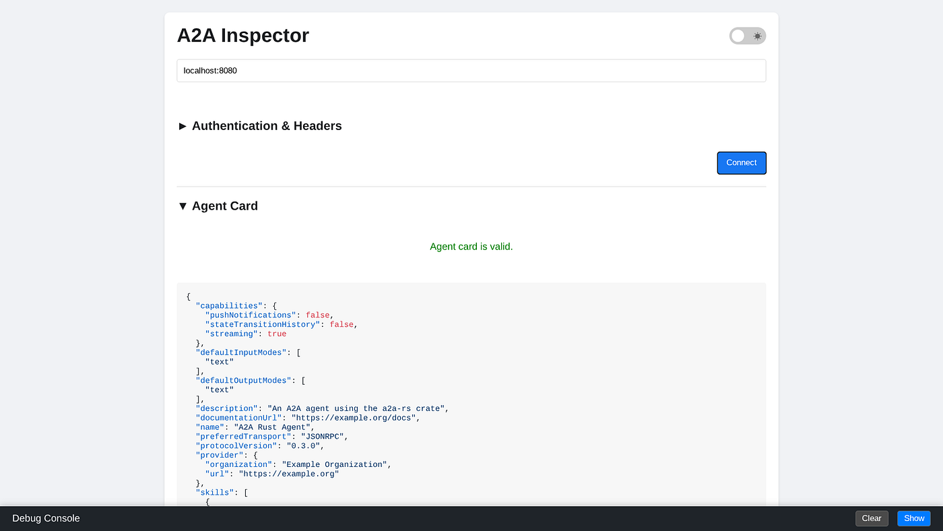Click the "skills" key
943x531 pixels.
coord(215,493)
